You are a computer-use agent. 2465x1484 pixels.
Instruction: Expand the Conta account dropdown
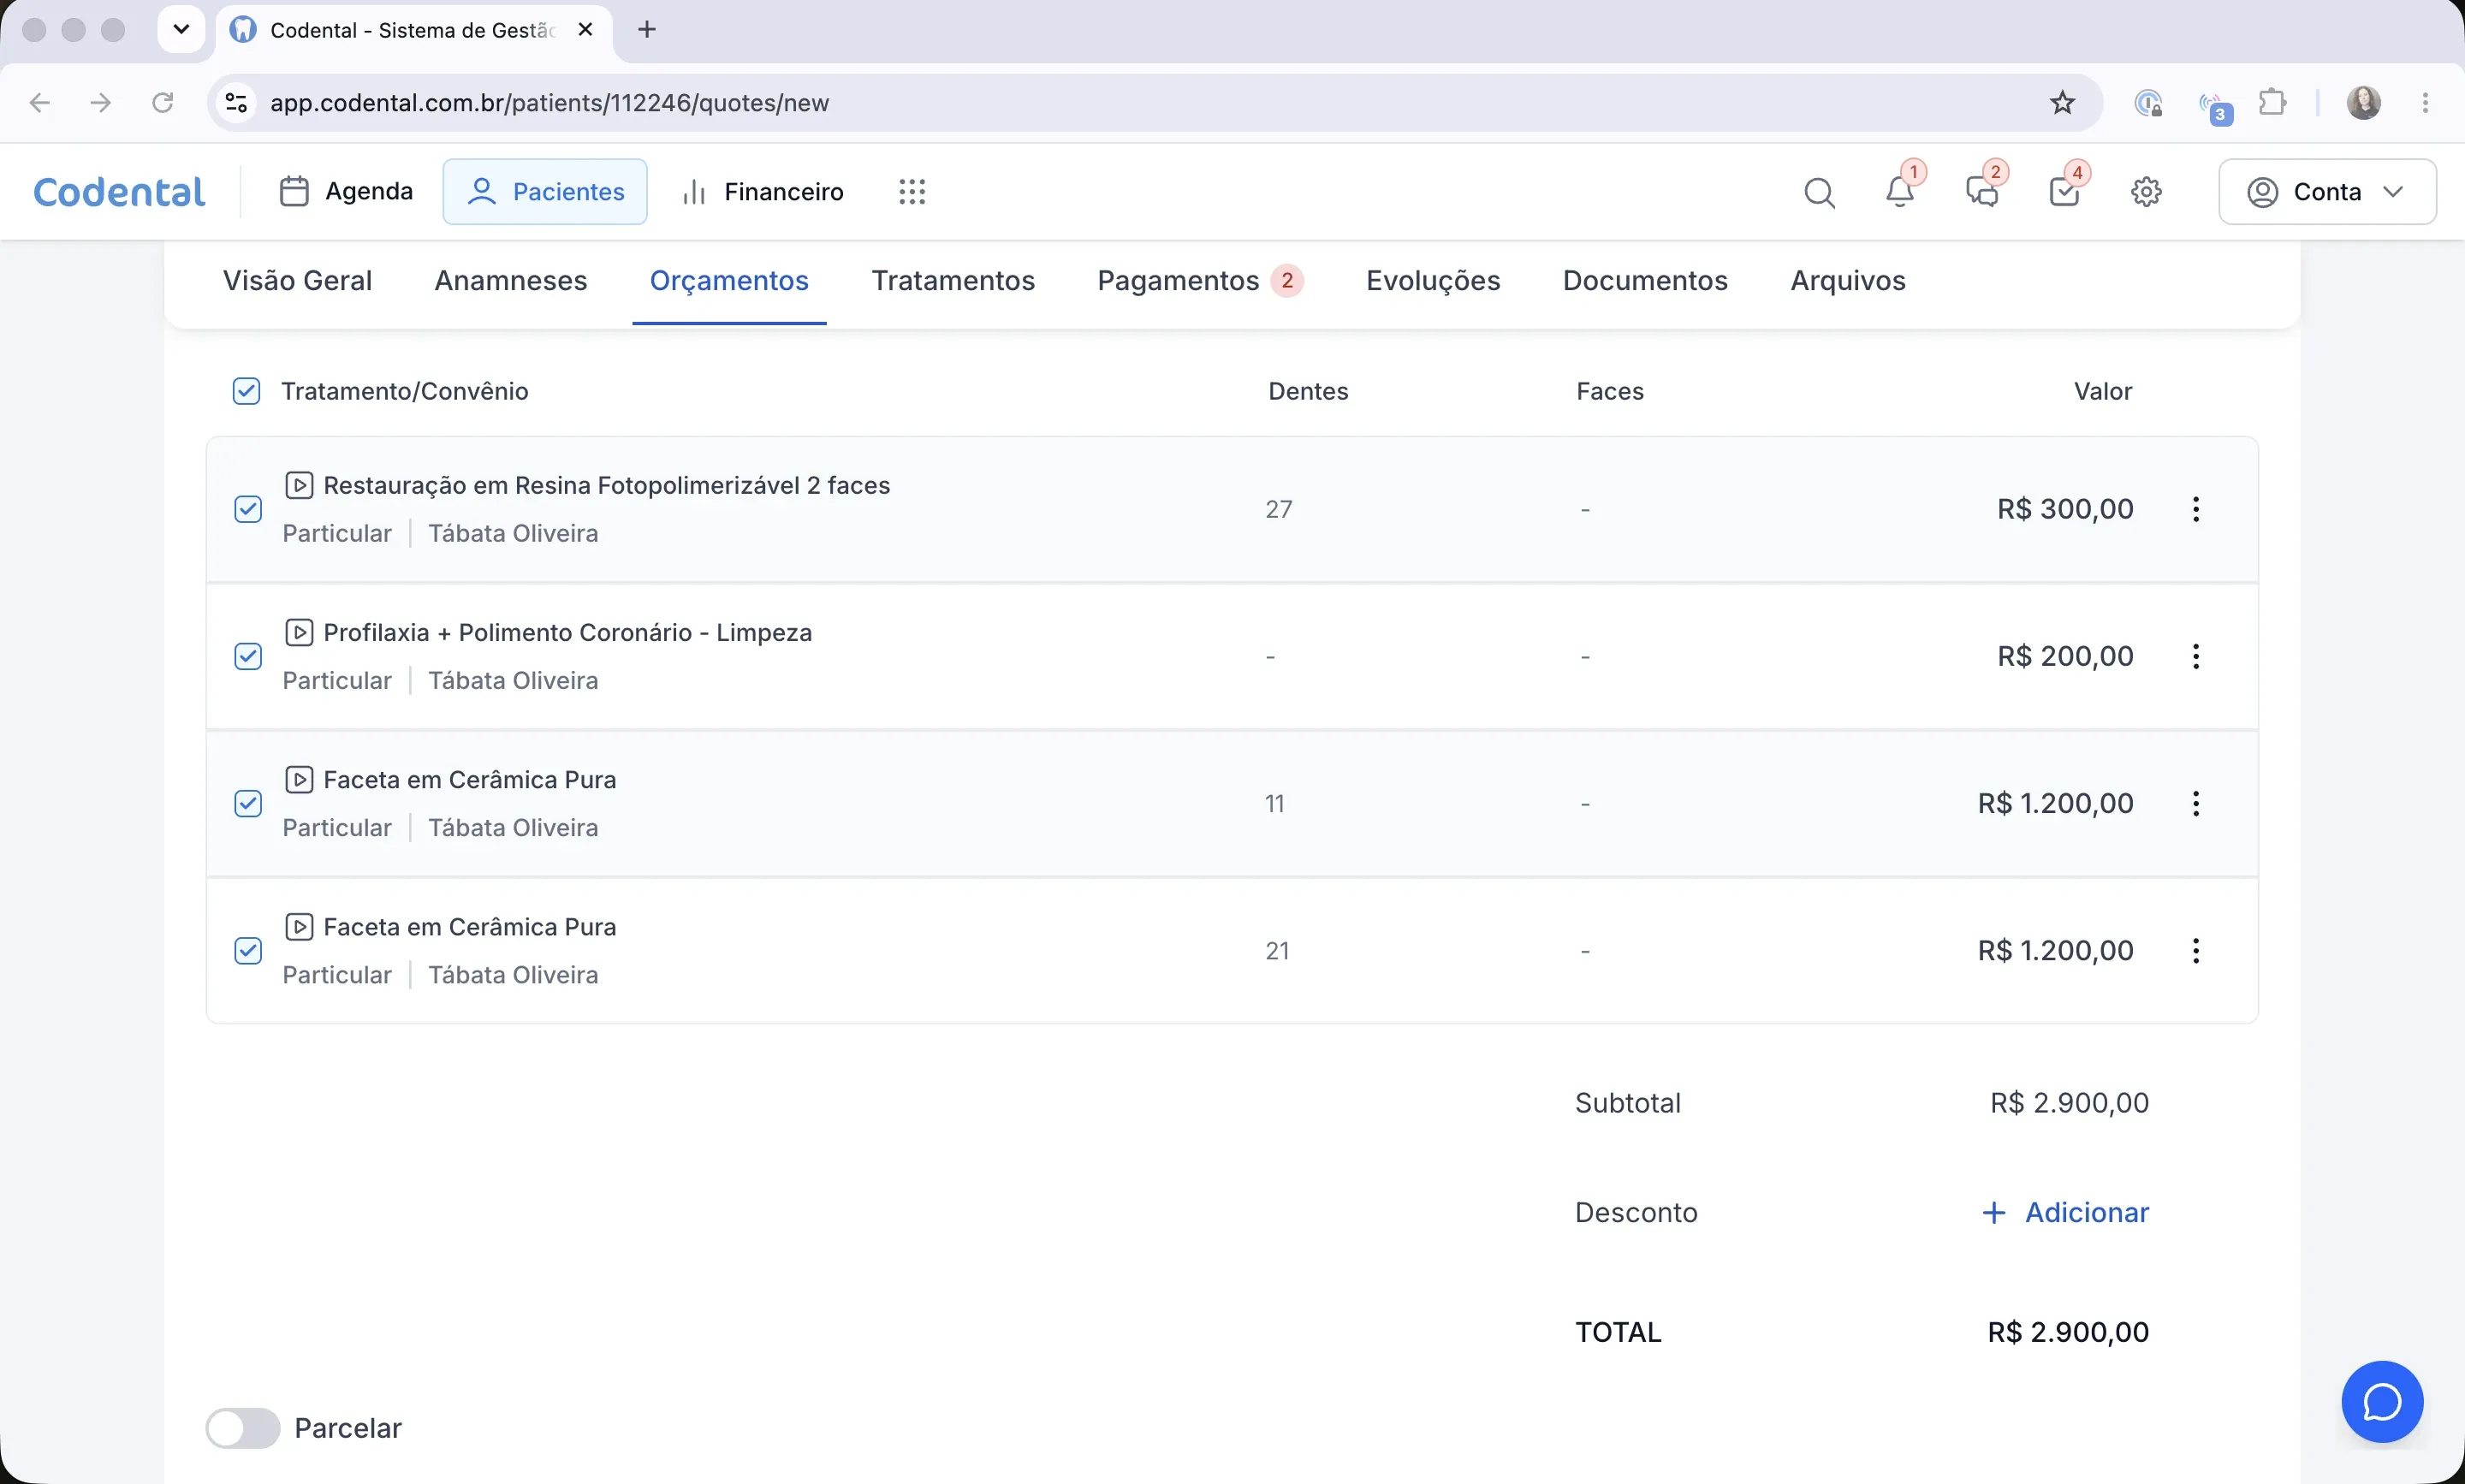[2327, 192]
